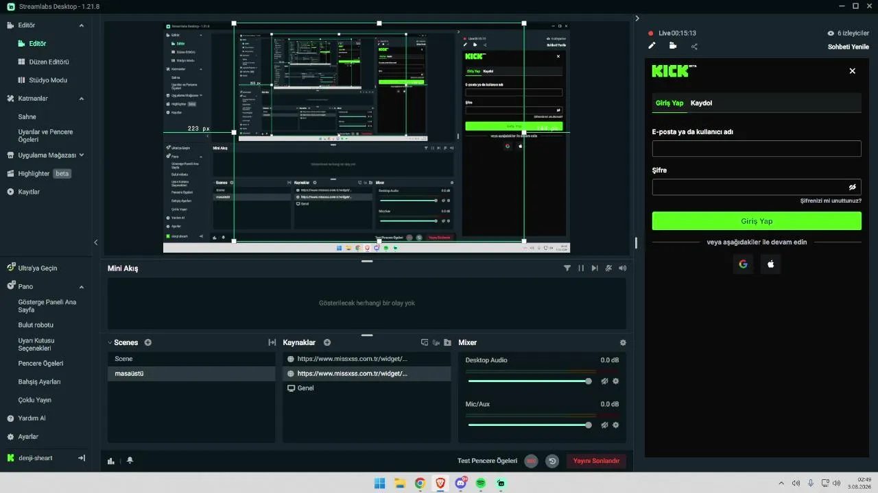Click the green Giriş Yap button

point(757,221)
